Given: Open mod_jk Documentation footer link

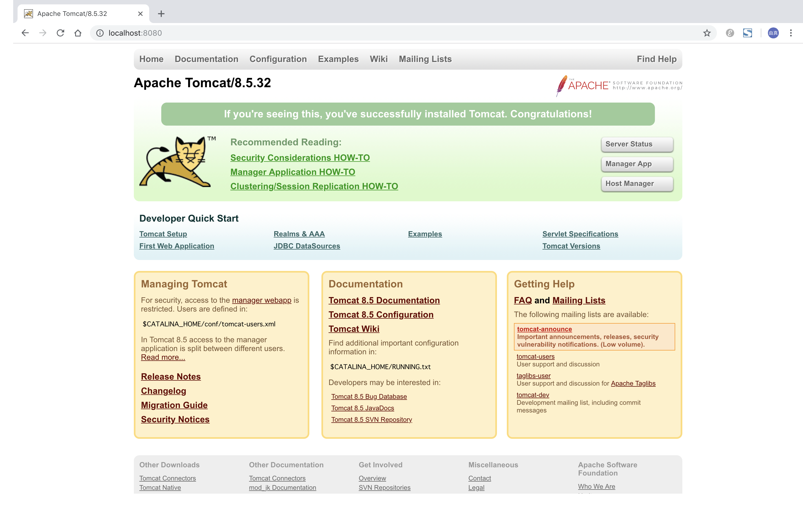Looking at the screenshot, I should tap(282, 488).
